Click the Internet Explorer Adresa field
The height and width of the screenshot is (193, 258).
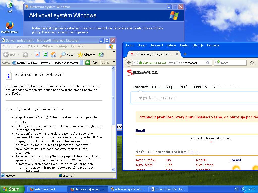[x=48, y=63]
